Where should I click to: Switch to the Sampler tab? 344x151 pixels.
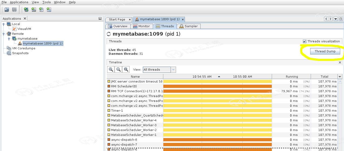189,26
